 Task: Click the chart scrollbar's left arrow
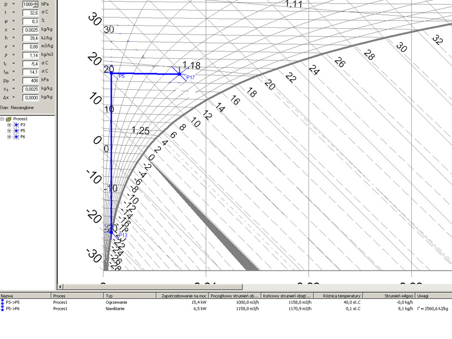pyautogui.click(x=60, y=287)
